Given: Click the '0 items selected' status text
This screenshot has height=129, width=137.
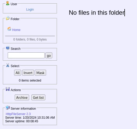Looking at the screenshot, I should click(x=30, y=80).
